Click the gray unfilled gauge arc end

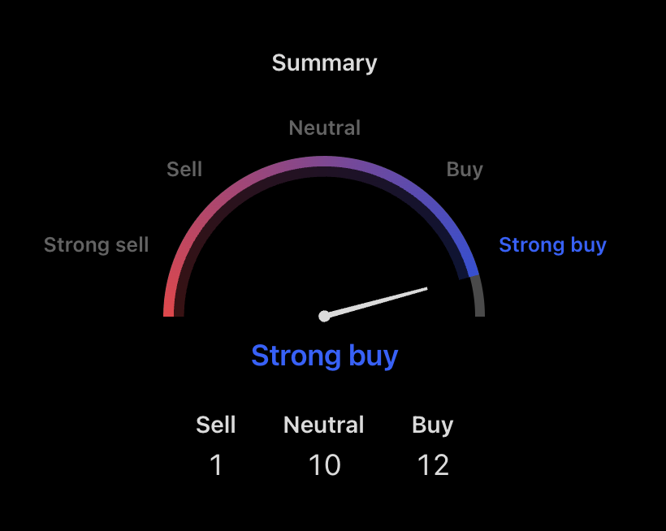point(478,296)
